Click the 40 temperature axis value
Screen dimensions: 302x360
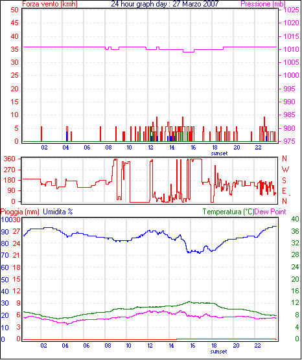point(295,219)
